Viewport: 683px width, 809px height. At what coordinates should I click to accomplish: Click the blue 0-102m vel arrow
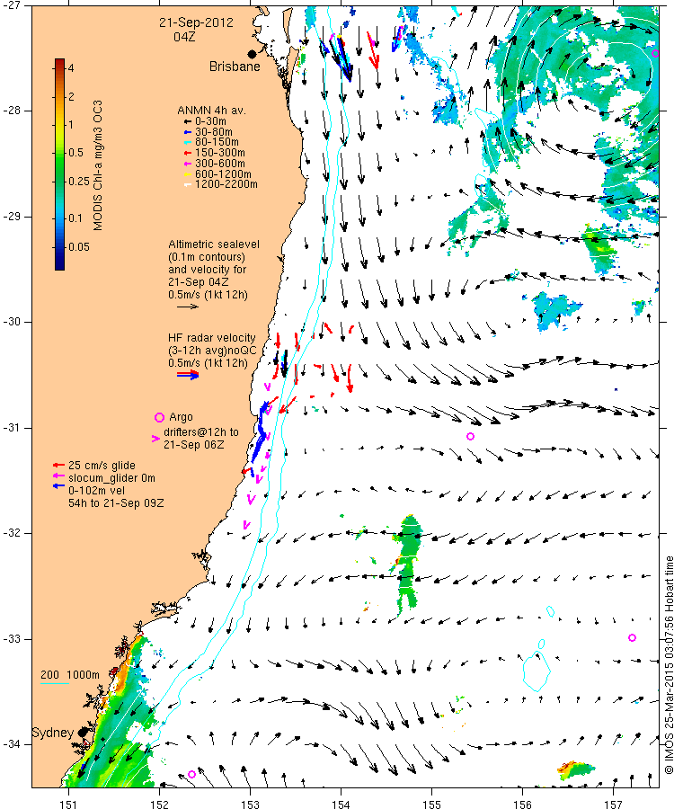tap(58, 486)
